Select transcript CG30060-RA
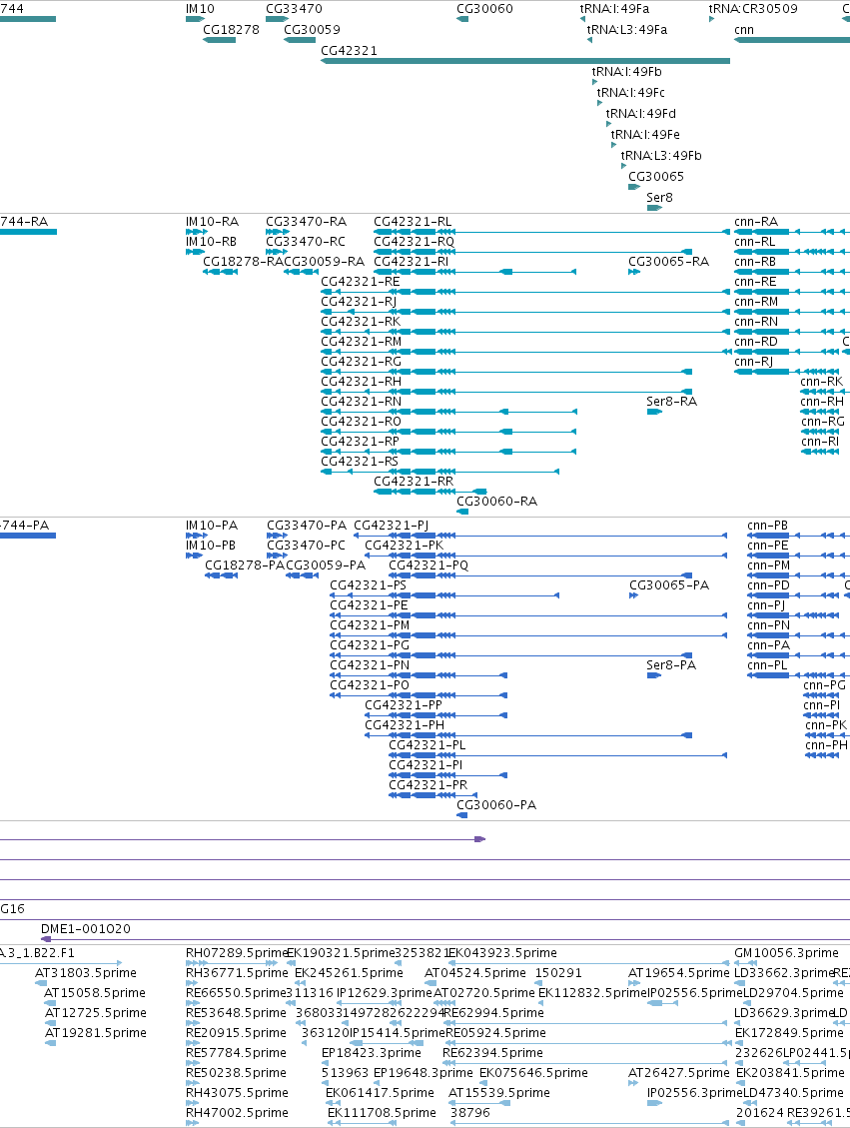Image resolution: width=850 pixels, height=1128 pixels. point(496,502)
